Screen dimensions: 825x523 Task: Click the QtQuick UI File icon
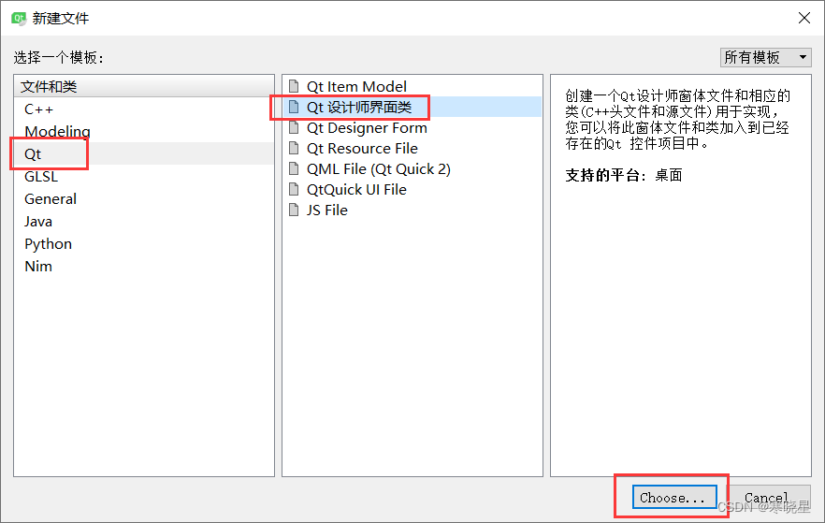point(294,189)
